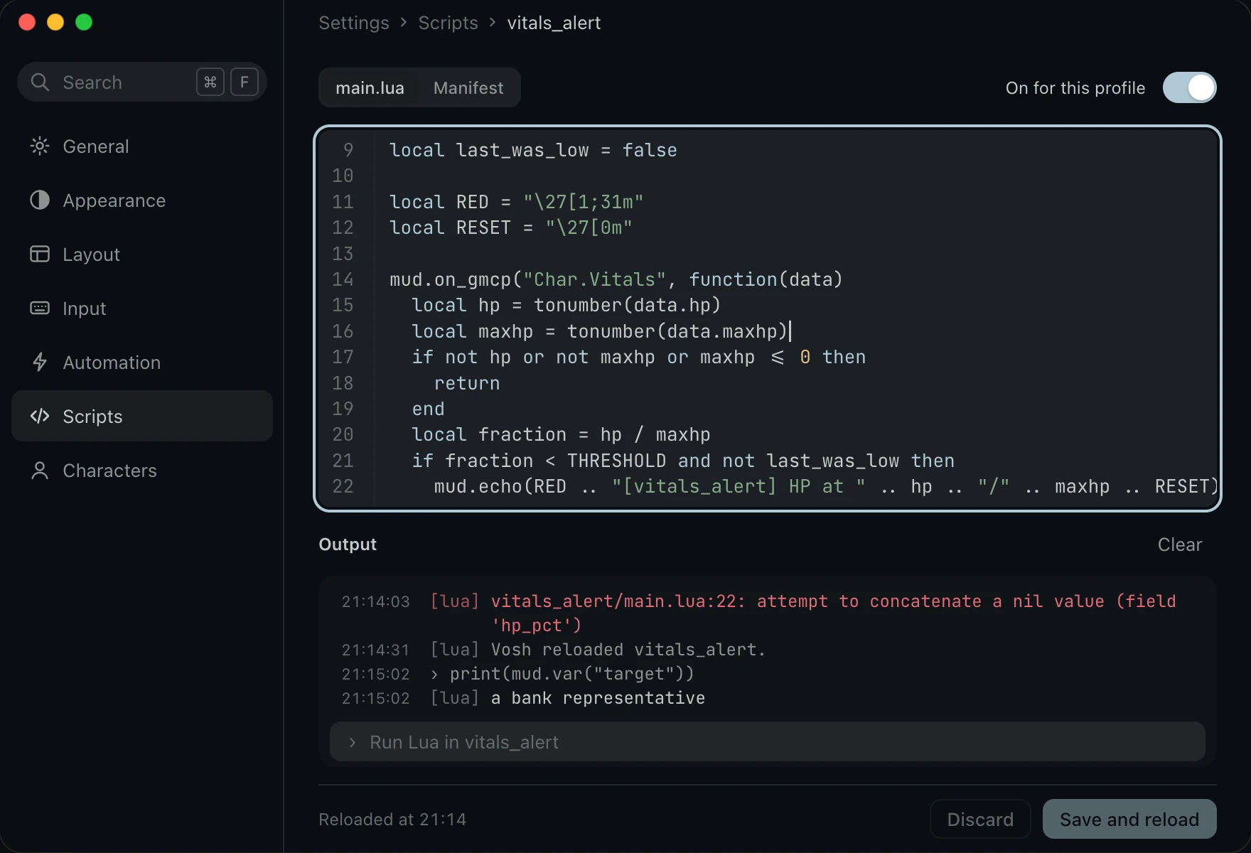
Task: Click the F key shortcut badge
Action: click(x=245, y=82)
